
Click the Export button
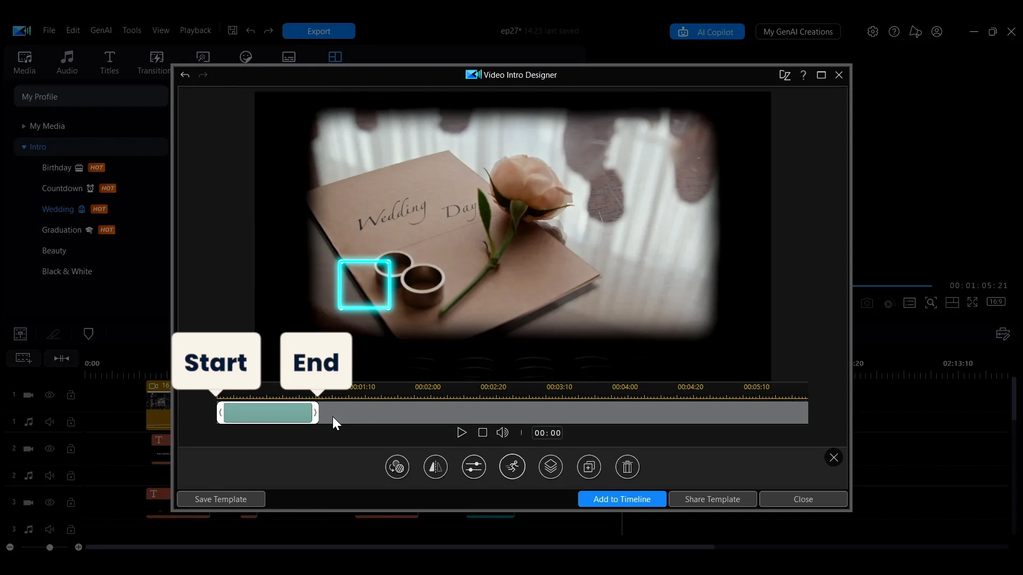pos(319,31)
